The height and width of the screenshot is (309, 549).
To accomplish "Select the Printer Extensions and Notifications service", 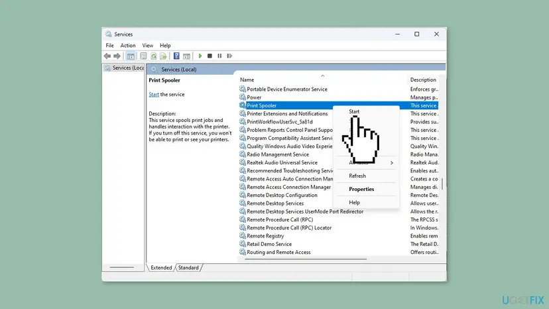I will point(287,113).
